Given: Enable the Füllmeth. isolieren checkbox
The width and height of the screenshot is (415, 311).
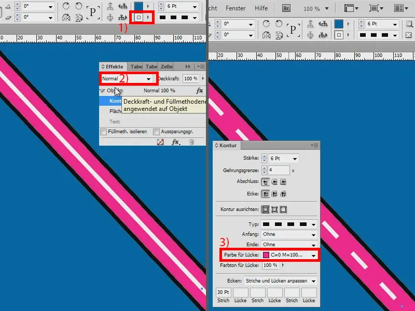Looking at the screenshot, I should 103,132.
